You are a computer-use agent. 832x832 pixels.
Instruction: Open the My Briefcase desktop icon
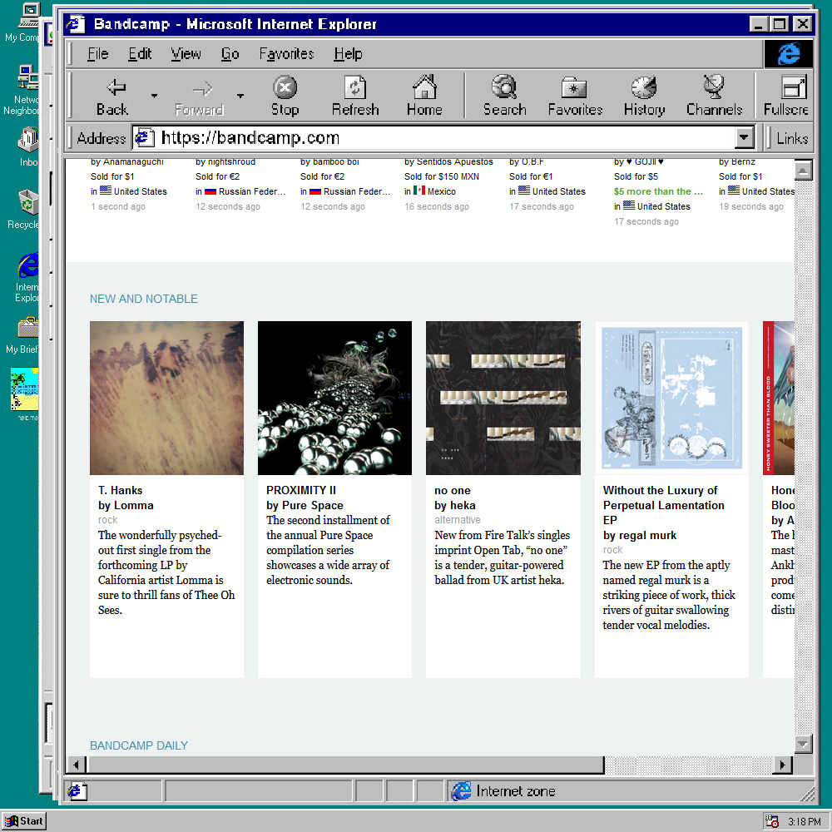pos(22,335)
